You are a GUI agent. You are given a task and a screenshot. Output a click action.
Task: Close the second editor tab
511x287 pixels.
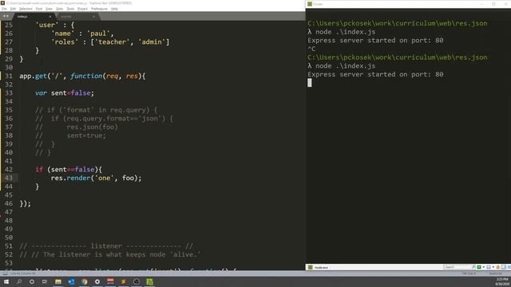pos(93,16)
